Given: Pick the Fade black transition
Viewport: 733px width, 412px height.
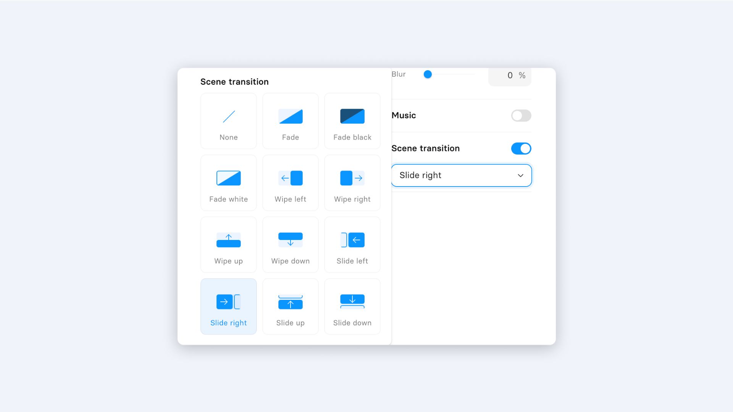Looking at the screenshot, I should 352,121.
